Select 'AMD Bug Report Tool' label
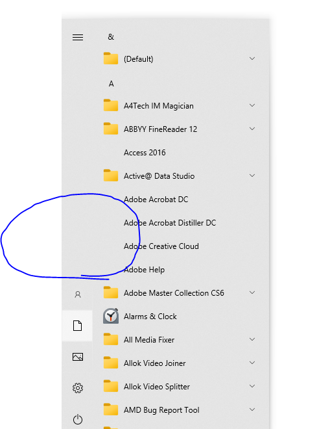The height and width of the screenshot is (429, 317). 161,410
